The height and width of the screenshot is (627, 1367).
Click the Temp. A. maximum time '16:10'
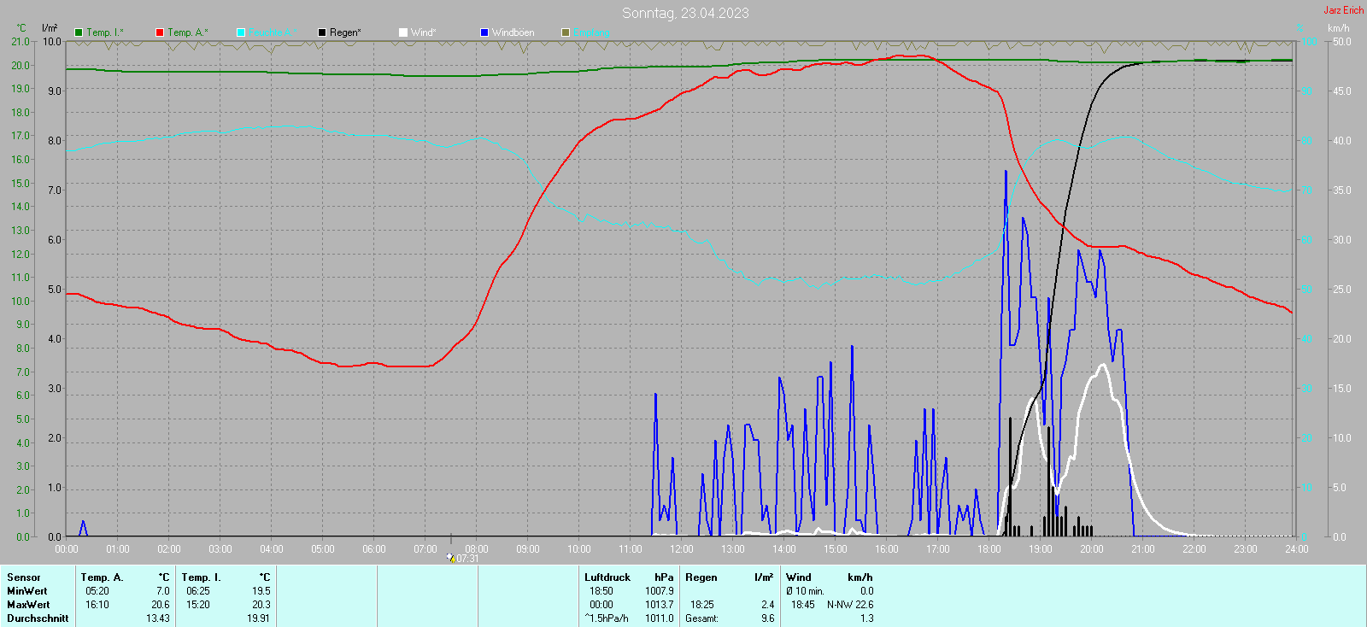[x=97, y=605]
